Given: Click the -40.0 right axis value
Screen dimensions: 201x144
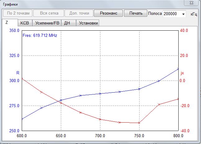Looking at the screenshot, I should click(x=185, y=131).
